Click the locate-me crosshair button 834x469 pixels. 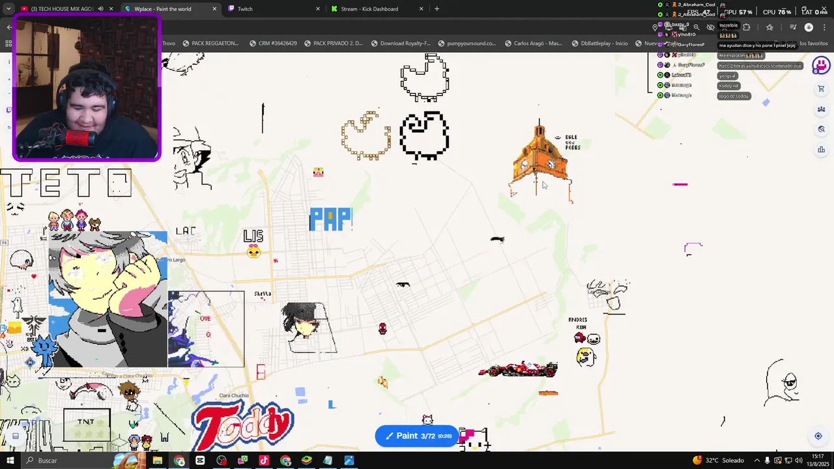pyautogui.click(x=818, y=436)
